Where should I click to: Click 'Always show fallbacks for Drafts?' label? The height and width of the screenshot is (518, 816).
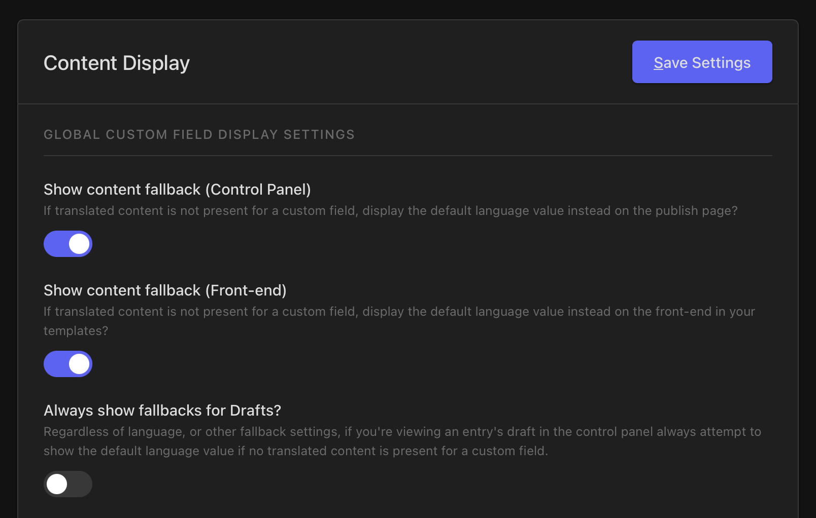(x=162, y=411)
